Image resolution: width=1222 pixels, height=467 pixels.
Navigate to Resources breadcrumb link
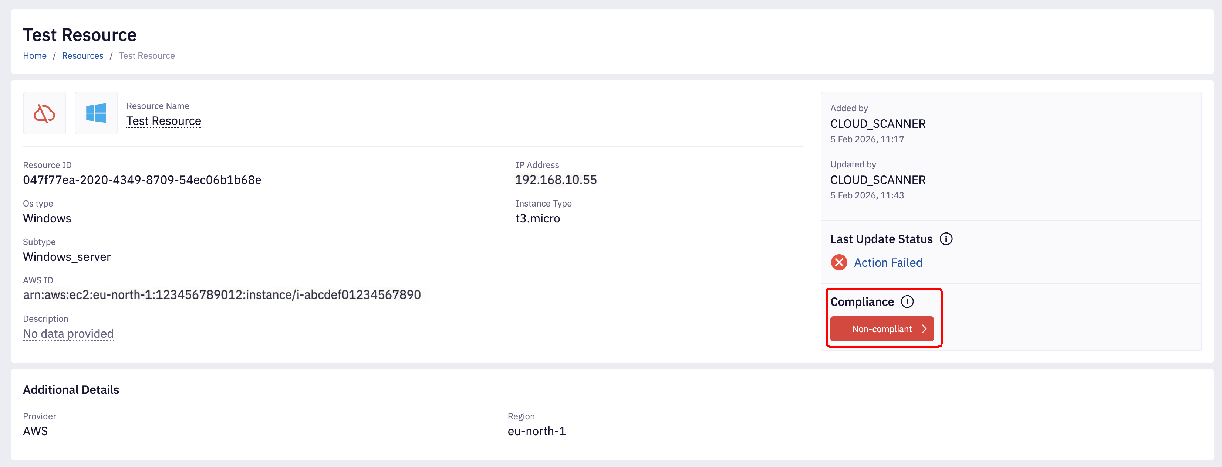pyautogui.click(x=82, y=56)
